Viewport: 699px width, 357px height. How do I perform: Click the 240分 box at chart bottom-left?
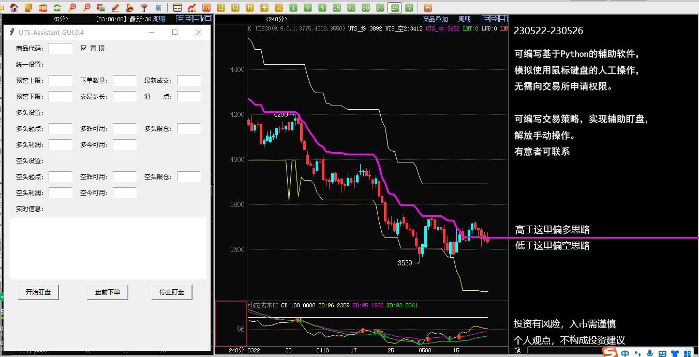[236, 350]
